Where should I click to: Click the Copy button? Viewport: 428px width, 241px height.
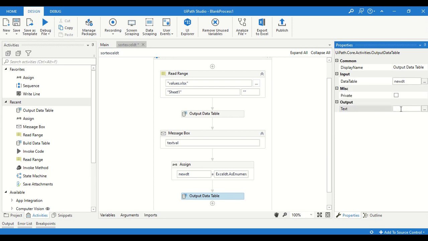click(x=66, y=28)
